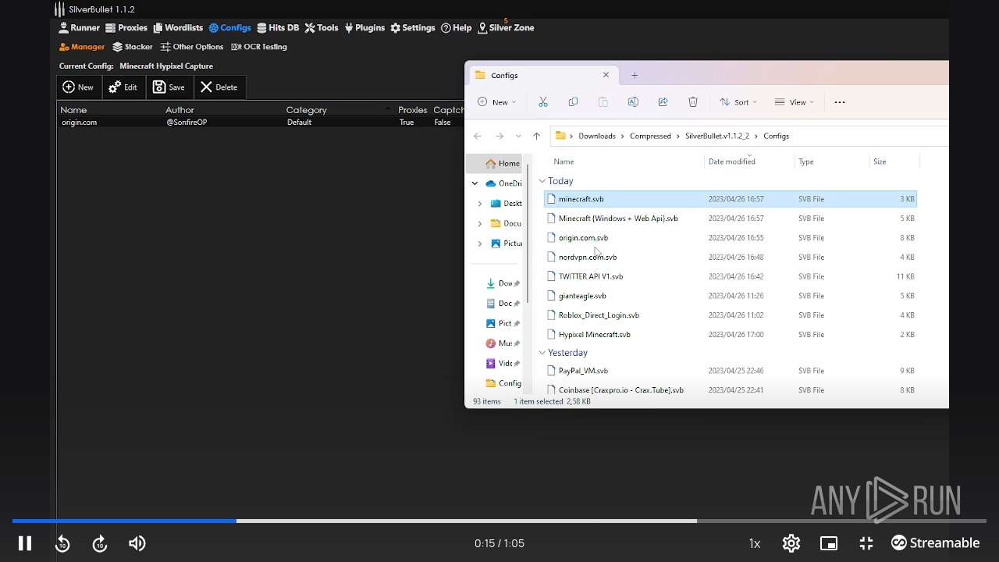Click the Cut scissors icon

tap(543, 102)
